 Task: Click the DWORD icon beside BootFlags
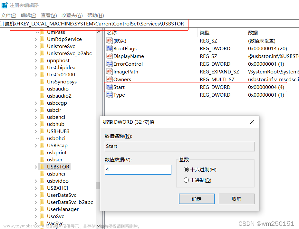(110, 48)
